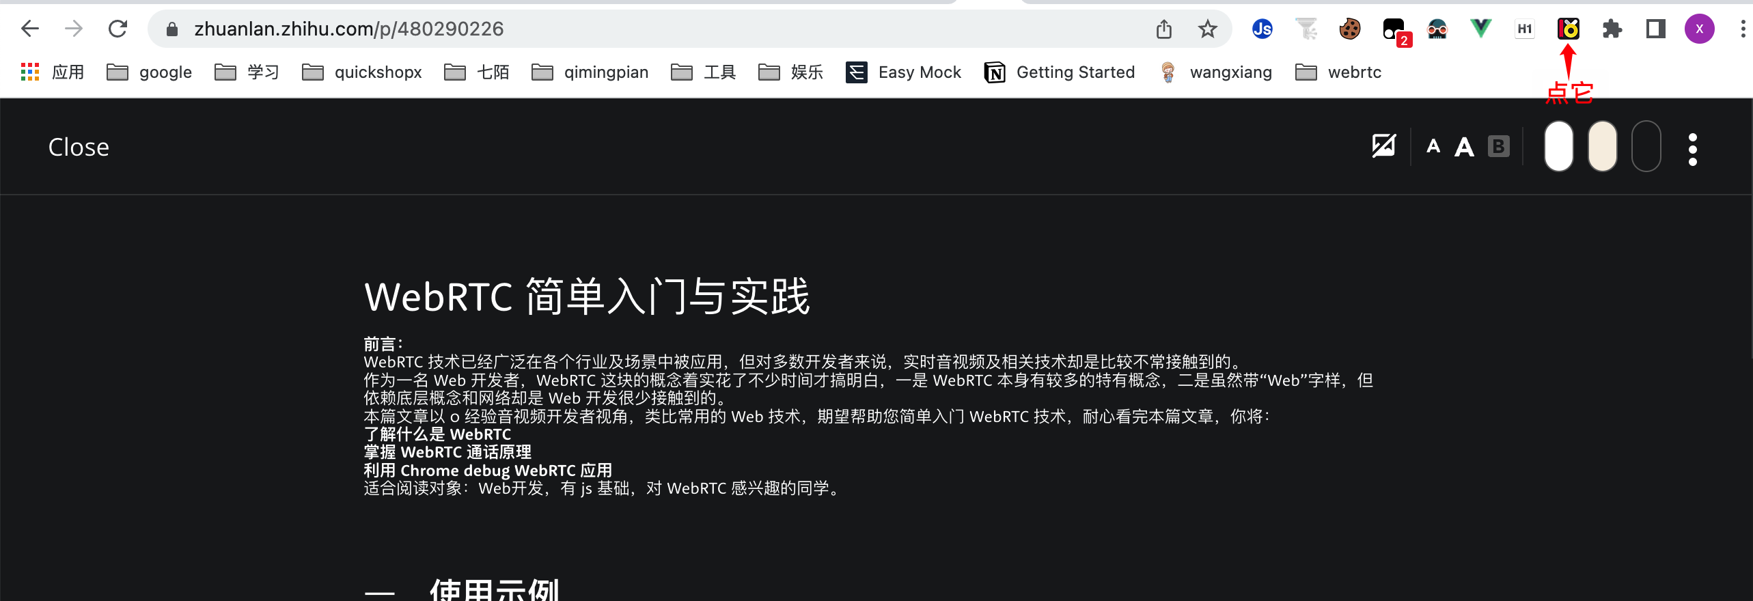Click the line 掌握 WebRTC 通话原理
The image size is (1753, 601).
447,452
